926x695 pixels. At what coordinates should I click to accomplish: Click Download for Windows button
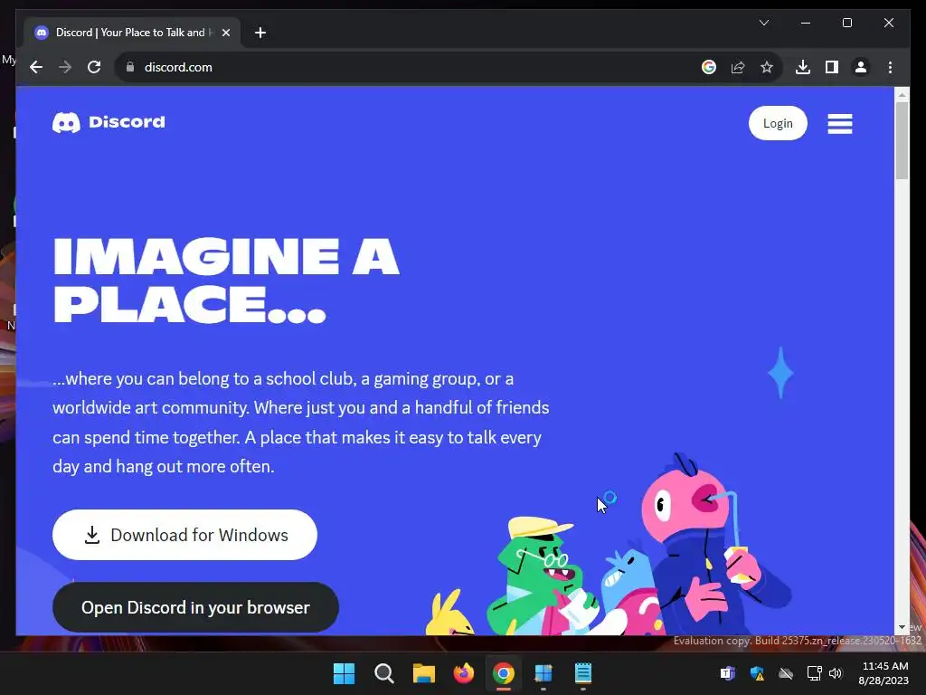[184, 535]
